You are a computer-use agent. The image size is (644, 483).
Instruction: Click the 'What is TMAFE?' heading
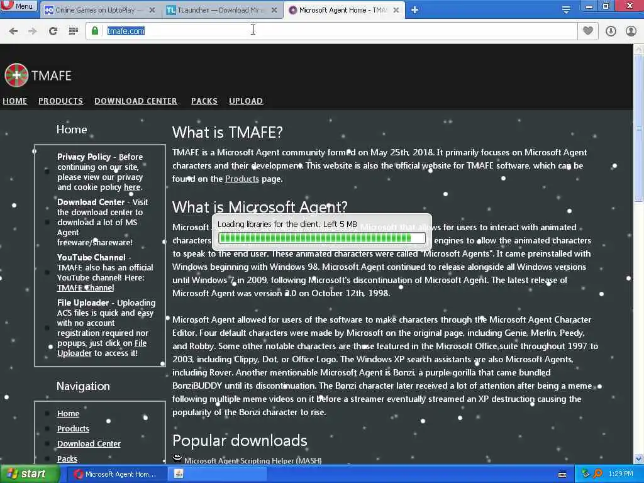click(228, 132)
